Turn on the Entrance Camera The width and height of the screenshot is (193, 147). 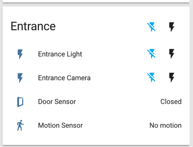pyautogui.click(x=172, y=78)
